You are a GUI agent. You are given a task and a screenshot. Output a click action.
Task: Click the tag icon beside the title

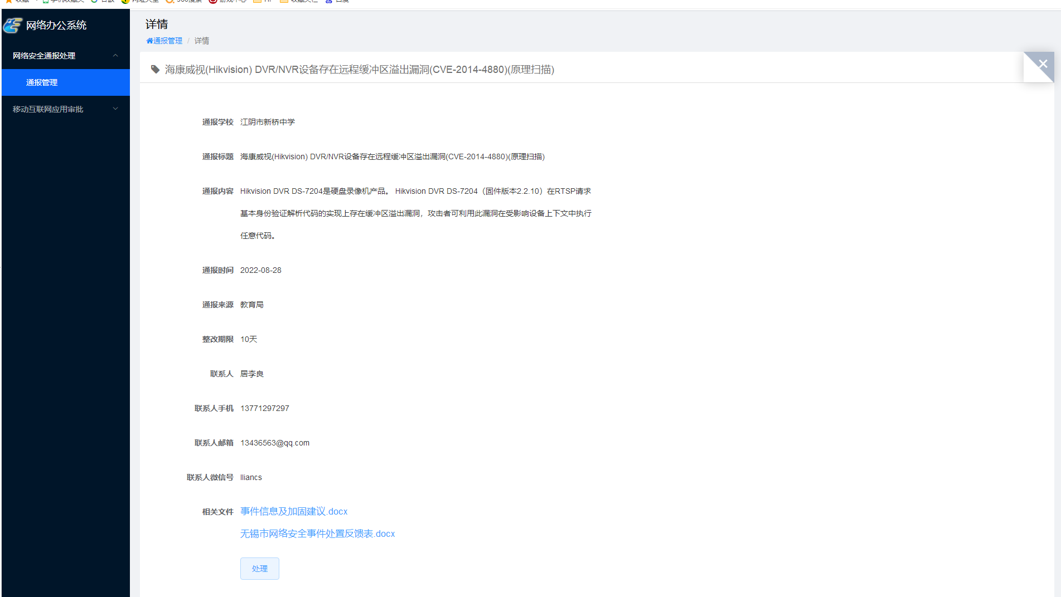(155, 70)
